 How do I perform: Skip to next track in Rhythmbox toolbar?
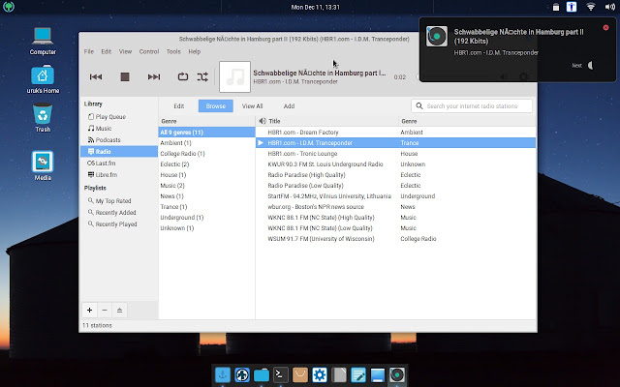coord(154,76)
